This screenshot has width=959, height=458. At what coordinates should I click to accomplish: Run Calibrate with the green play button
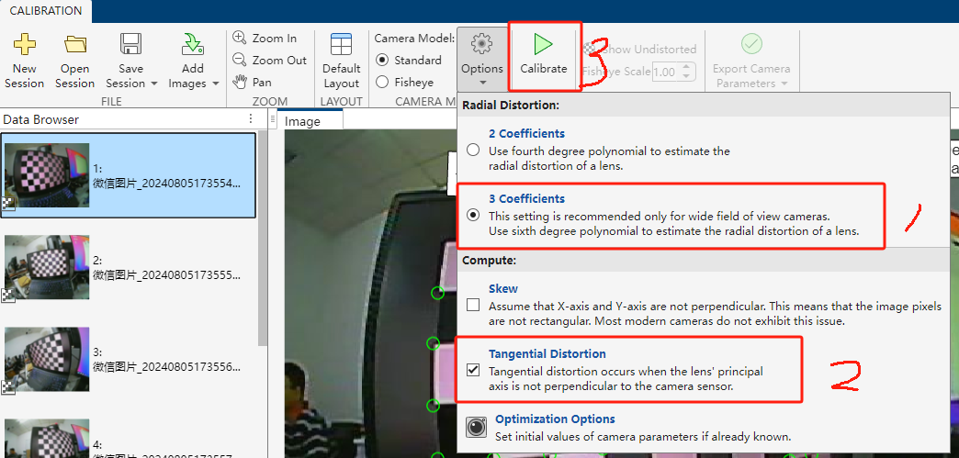543,44
